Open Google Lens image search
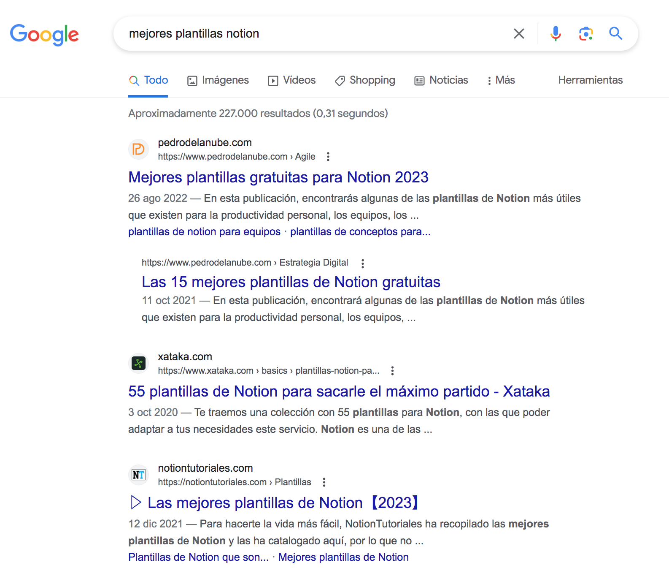The width and height of the screenshot is (669, 576). coord(585,34)
